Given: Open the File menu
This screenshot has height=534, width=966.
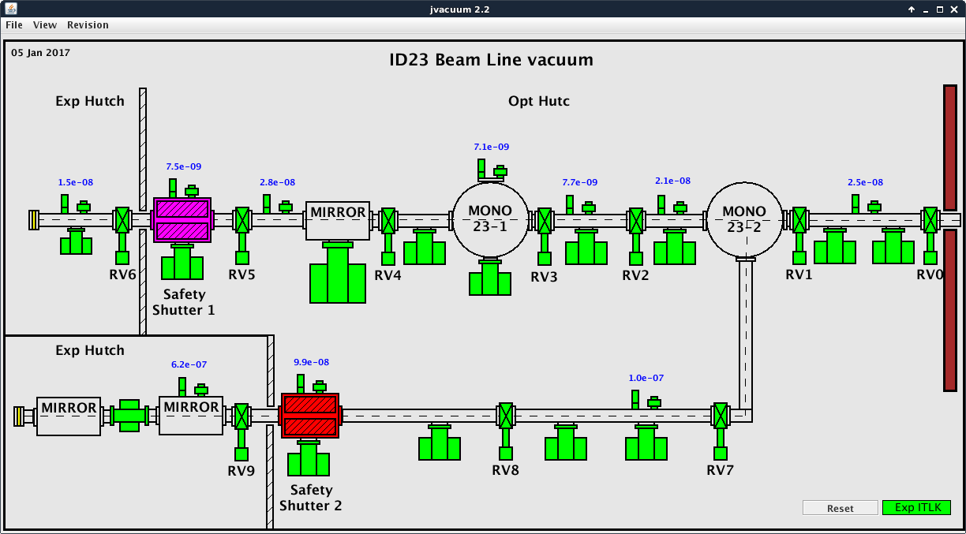Looking at the screenshot, I should tap(14, 24).
